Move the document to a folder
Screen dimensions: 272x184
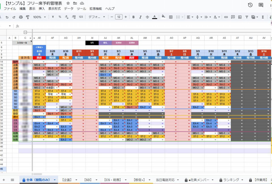75,3
